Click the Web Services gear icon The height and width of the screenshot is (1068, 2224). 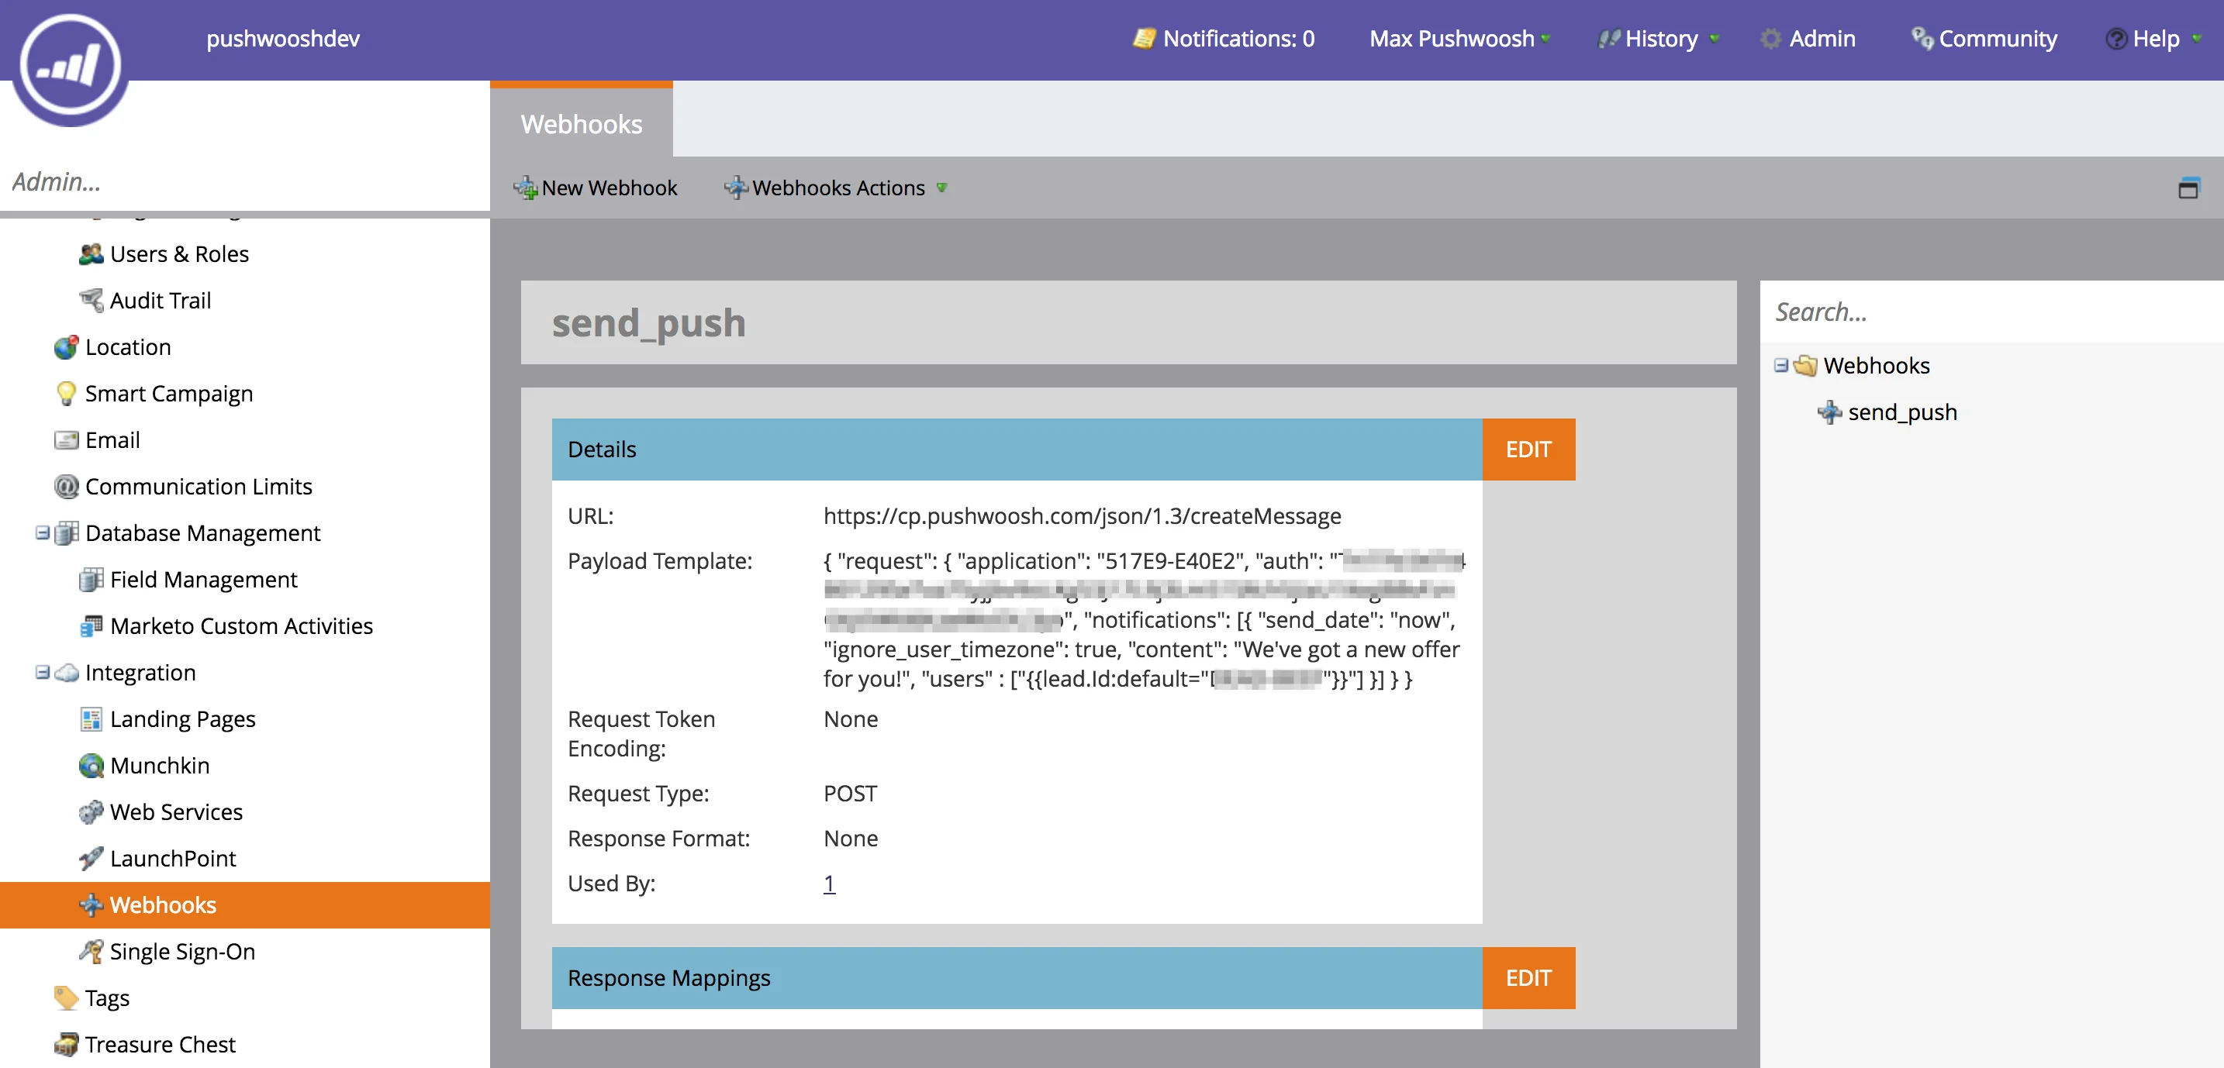(x=92, y=811)
